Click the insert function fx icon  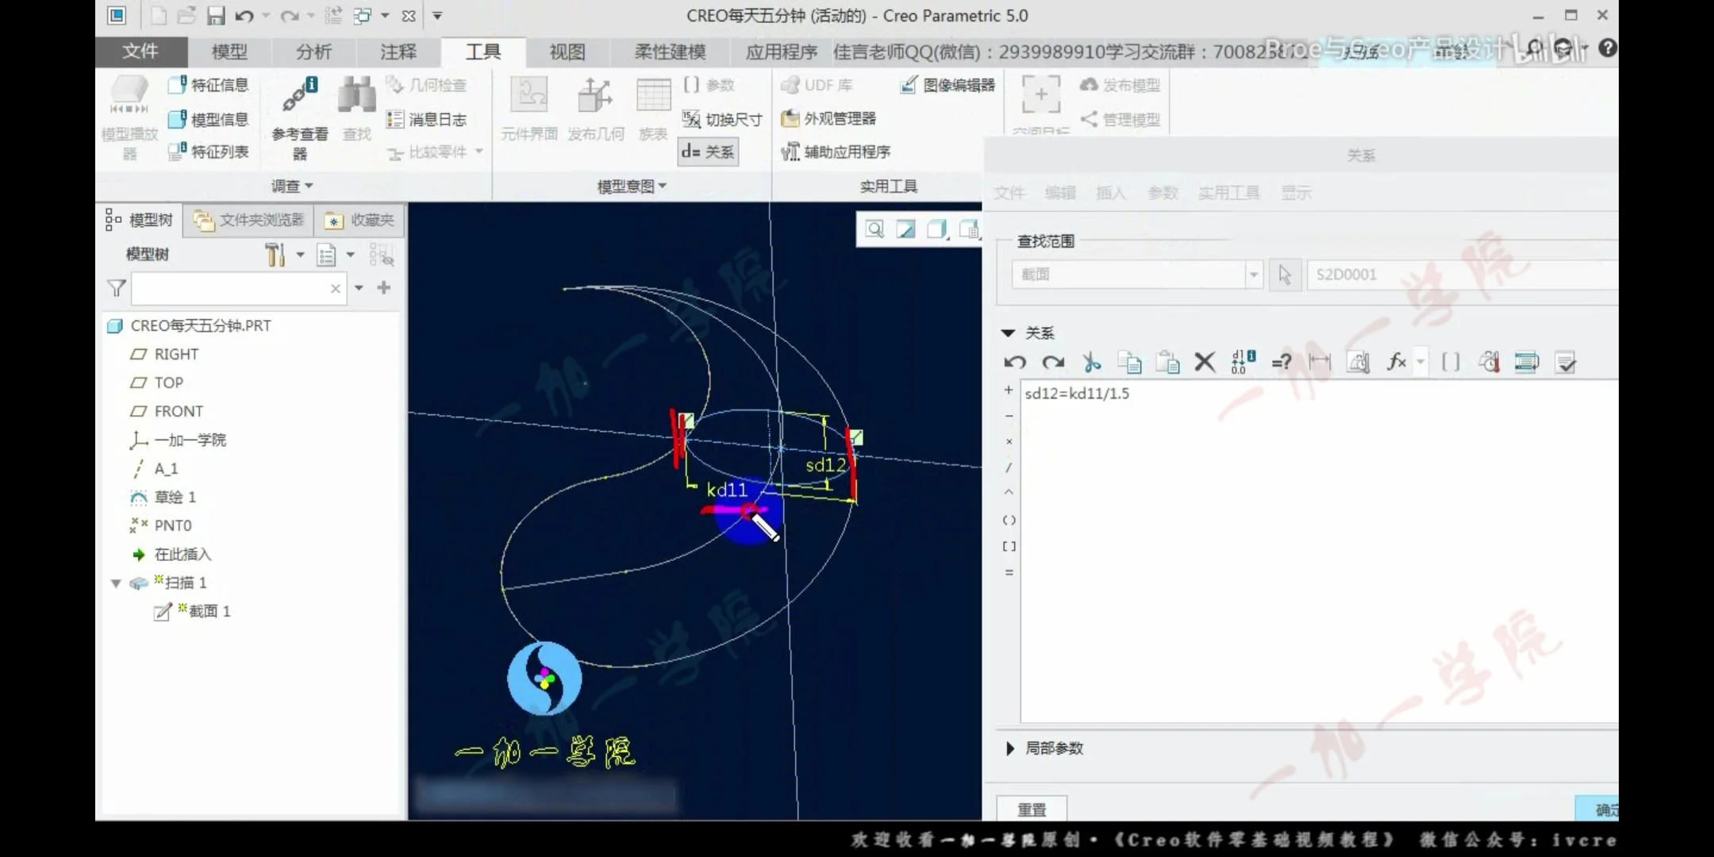[x=1396, y=363]
